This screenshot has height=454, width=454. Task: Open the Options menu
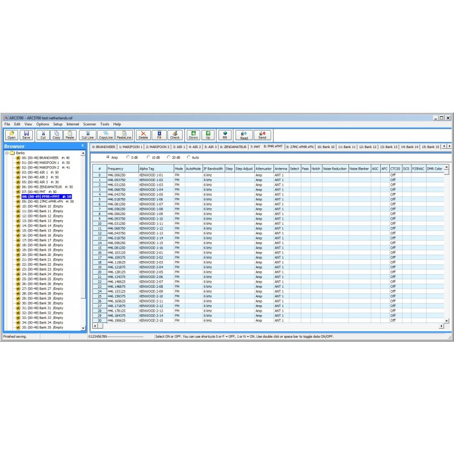pos(43,124)
